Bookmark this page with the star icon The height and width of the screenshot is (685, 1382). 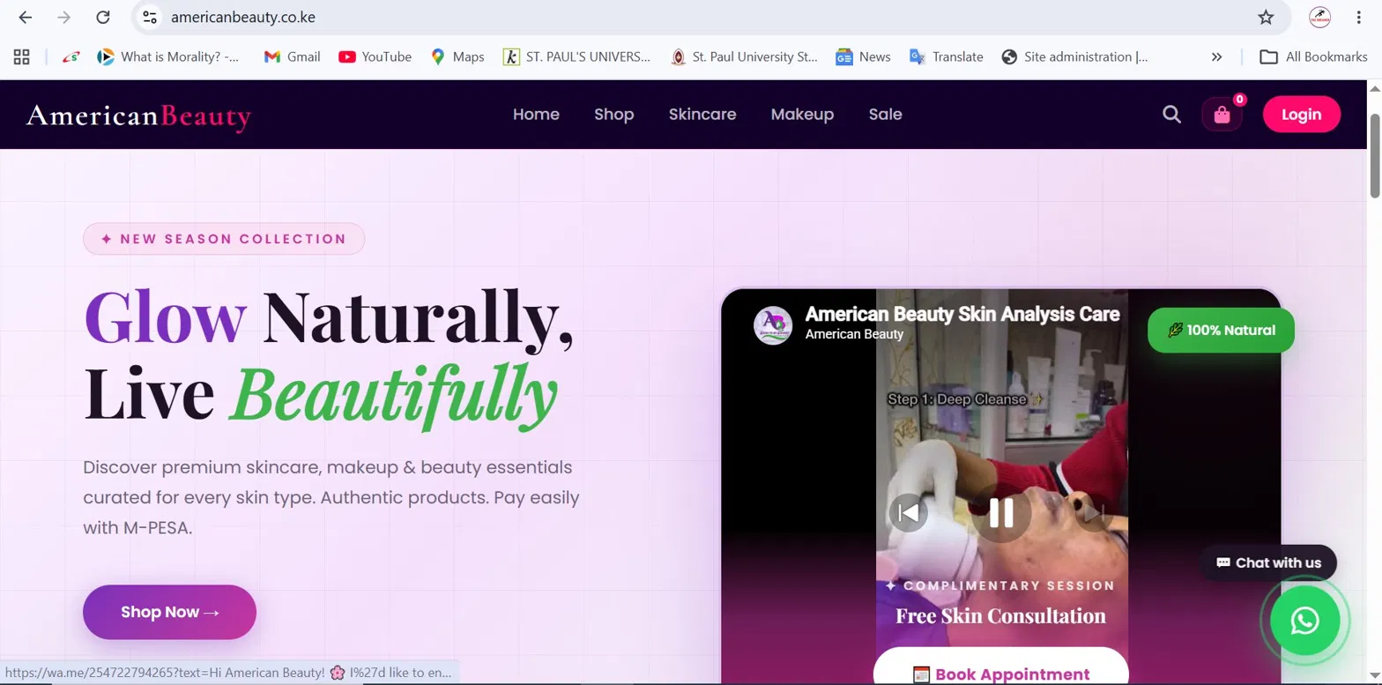tap(1266, 17)
